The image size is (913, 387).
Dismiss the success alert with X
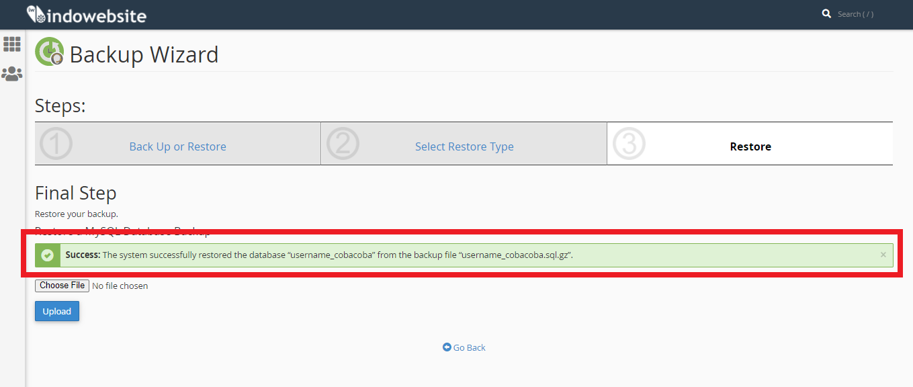click(883, 255)
